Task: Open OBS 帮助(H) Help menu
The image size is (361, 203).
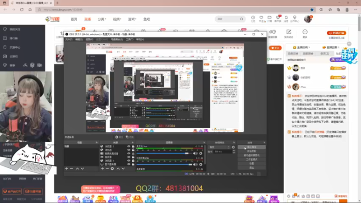Action: pos(140,39)
